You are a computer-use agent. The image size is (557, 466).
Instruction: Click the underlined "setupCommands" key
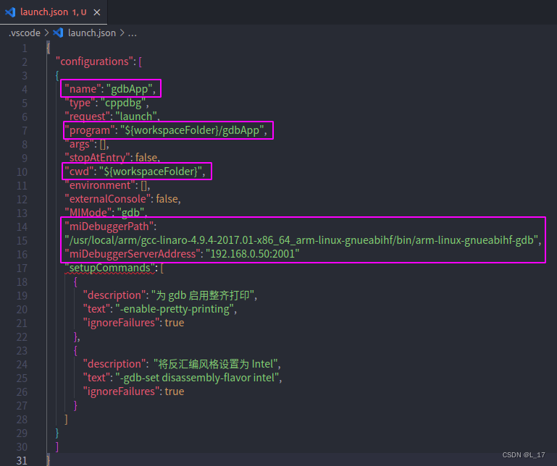tap(111, 267)
